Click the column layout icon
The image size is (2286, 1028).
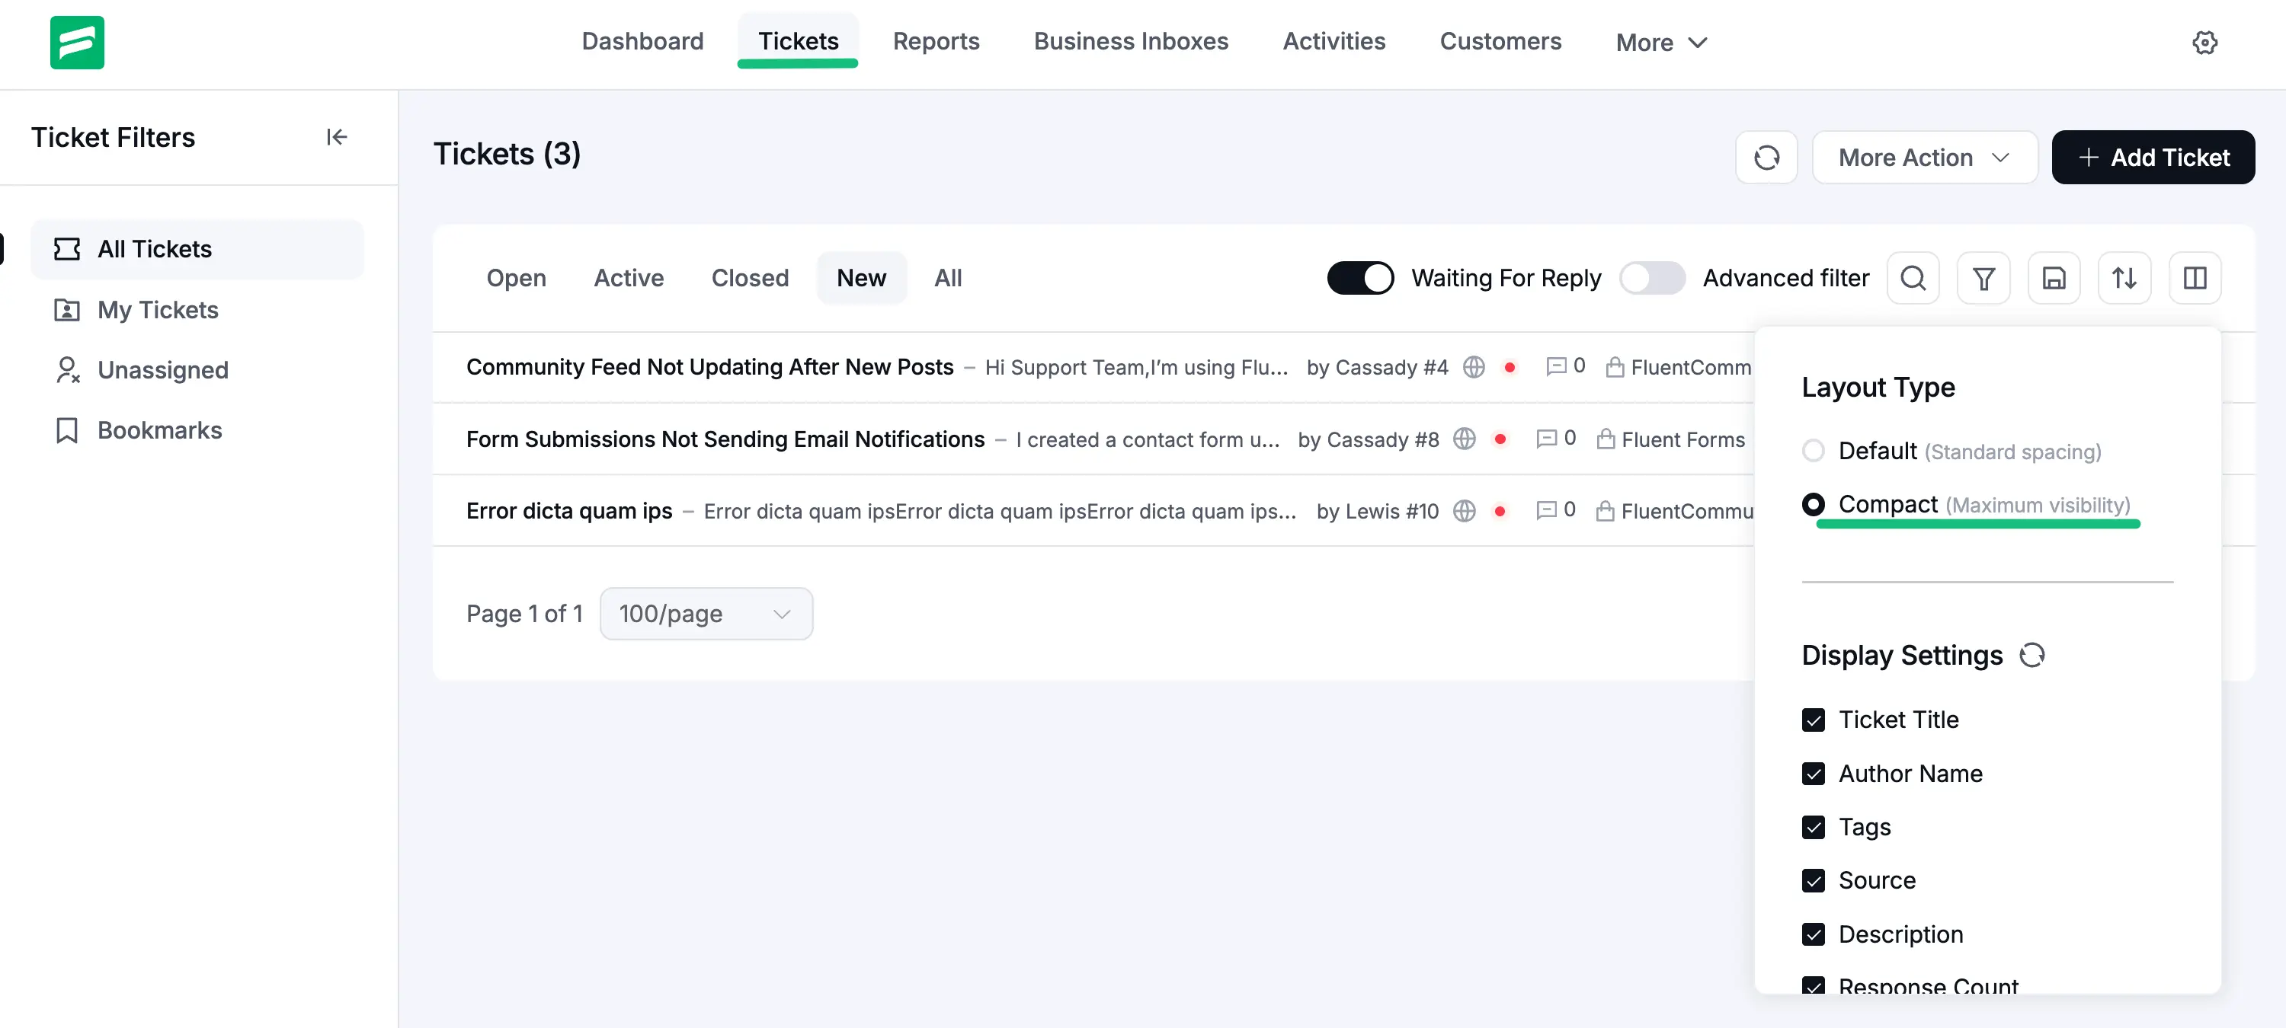(2195, 278)
